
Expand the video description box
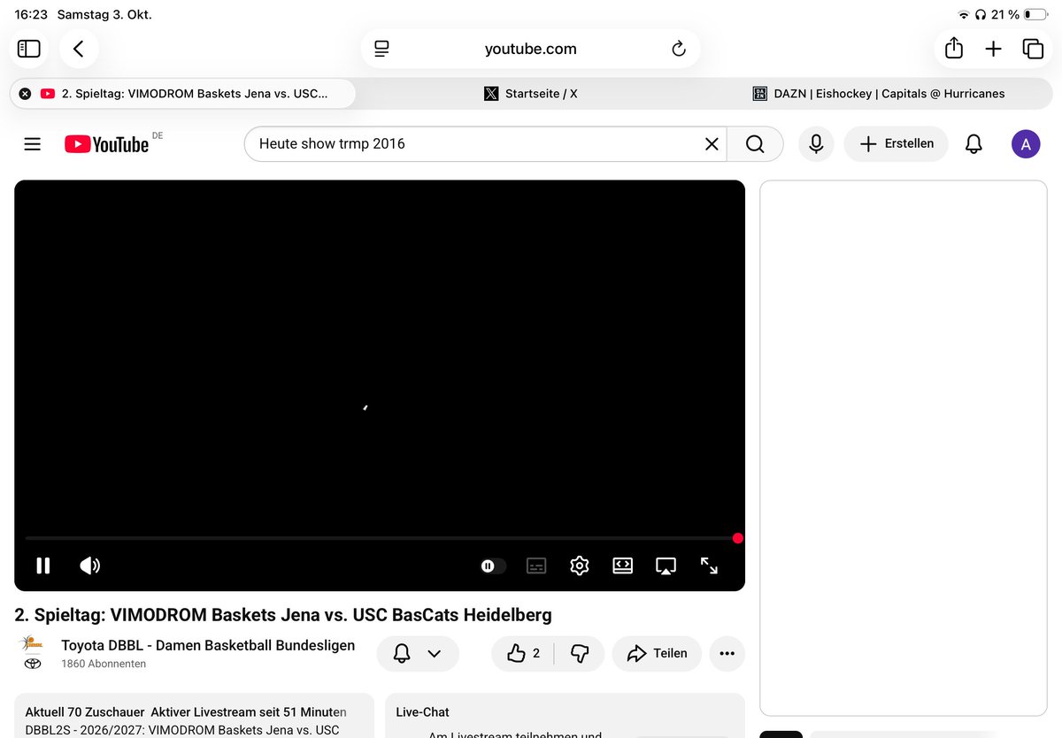coord(195,716)
